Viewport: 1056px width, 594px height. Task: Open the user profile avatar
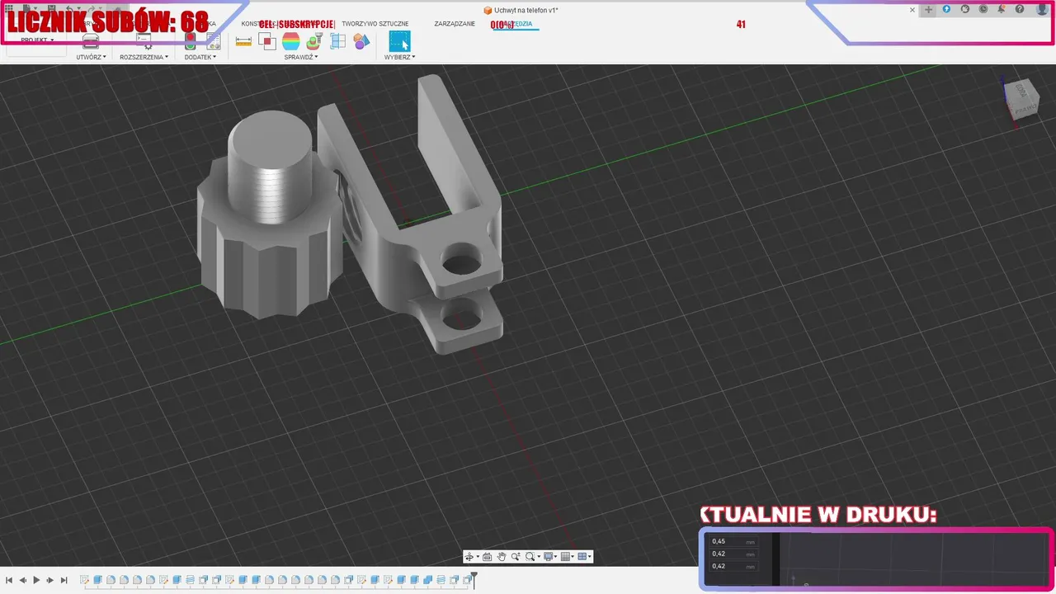click(x=1042, y=9)
